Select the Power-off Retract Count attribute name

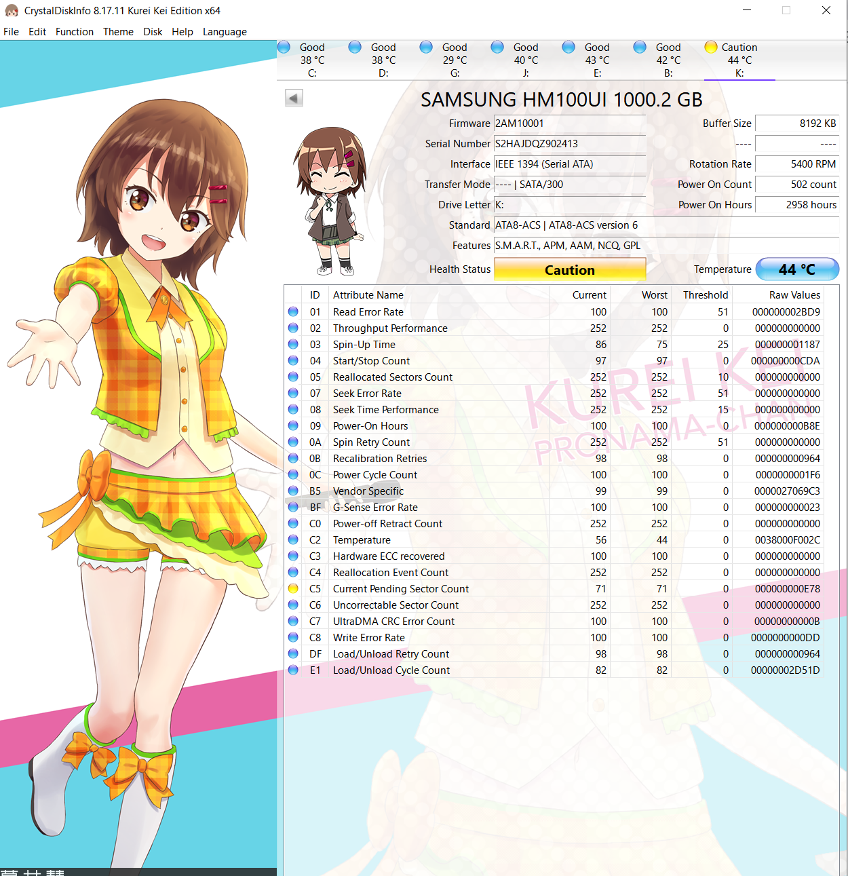click(387, 524)
